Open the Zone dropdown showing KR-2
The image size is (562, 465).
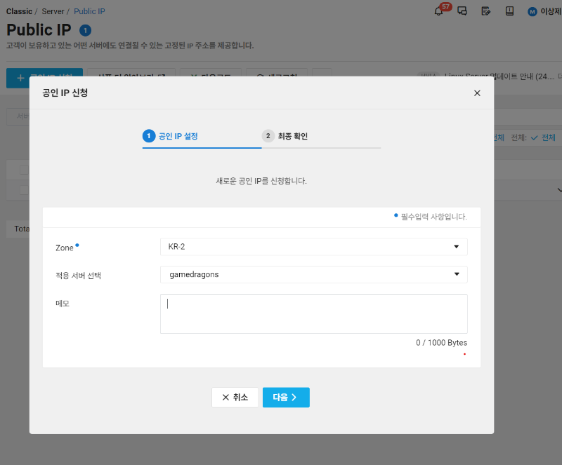click(x=313, y=246)
